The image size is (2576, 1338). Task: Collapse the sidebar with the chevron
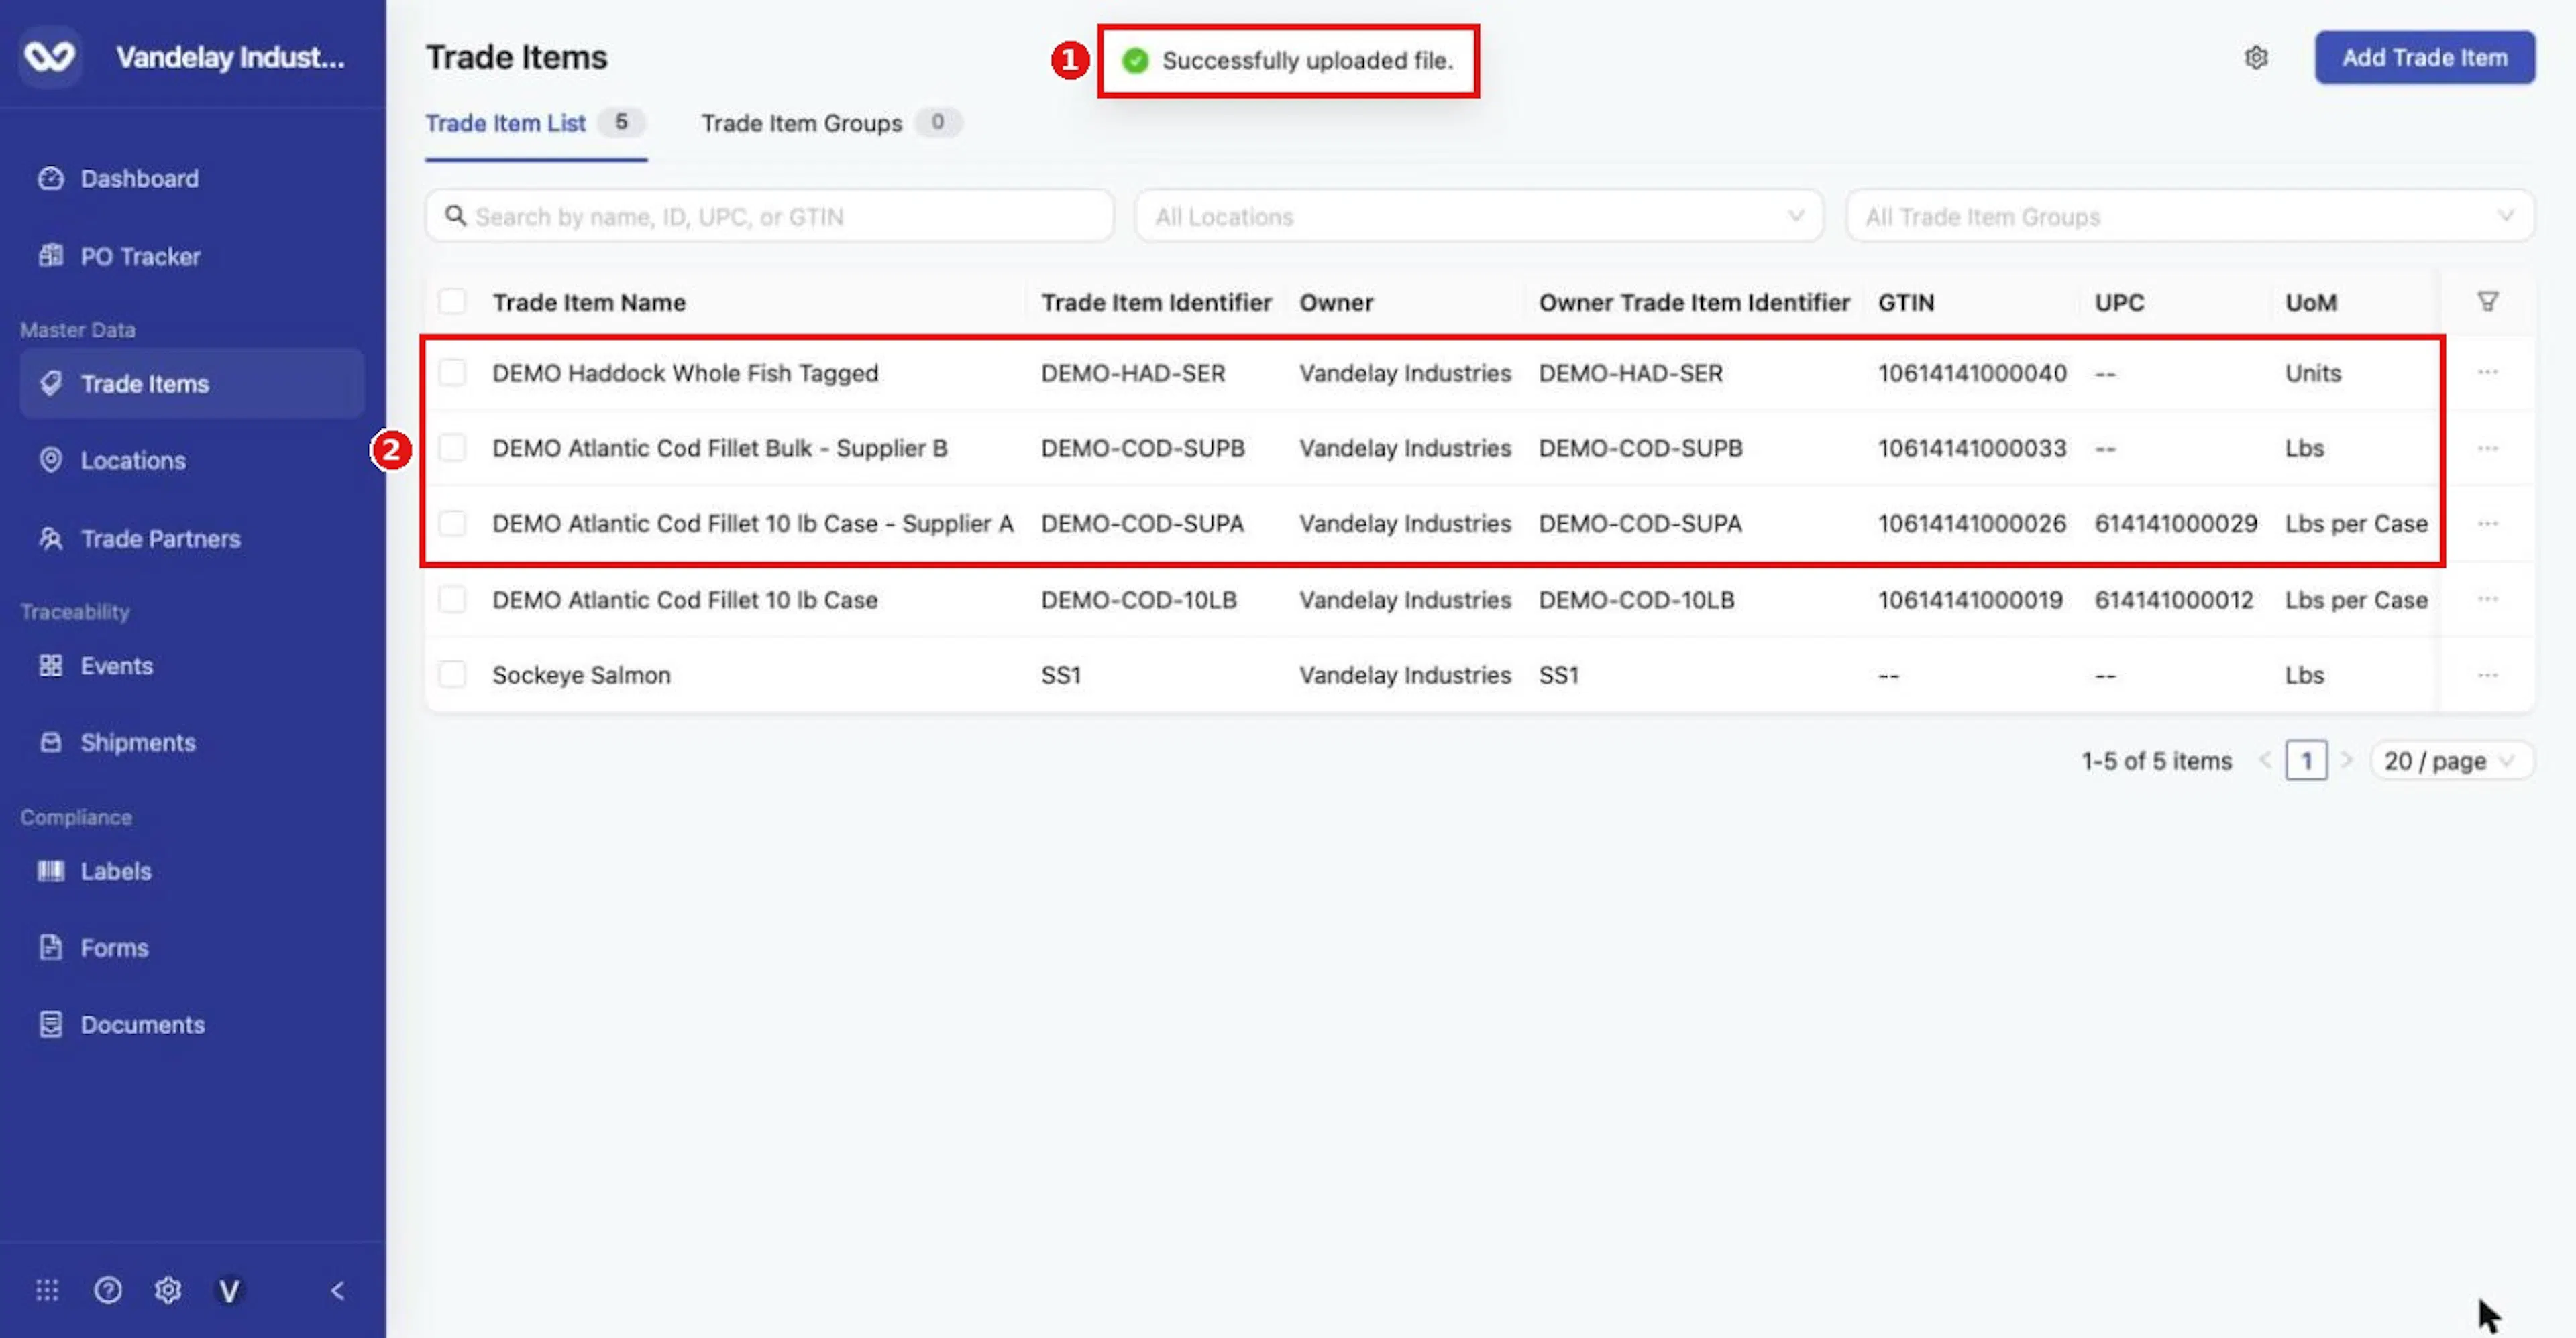coord(338,1290)
